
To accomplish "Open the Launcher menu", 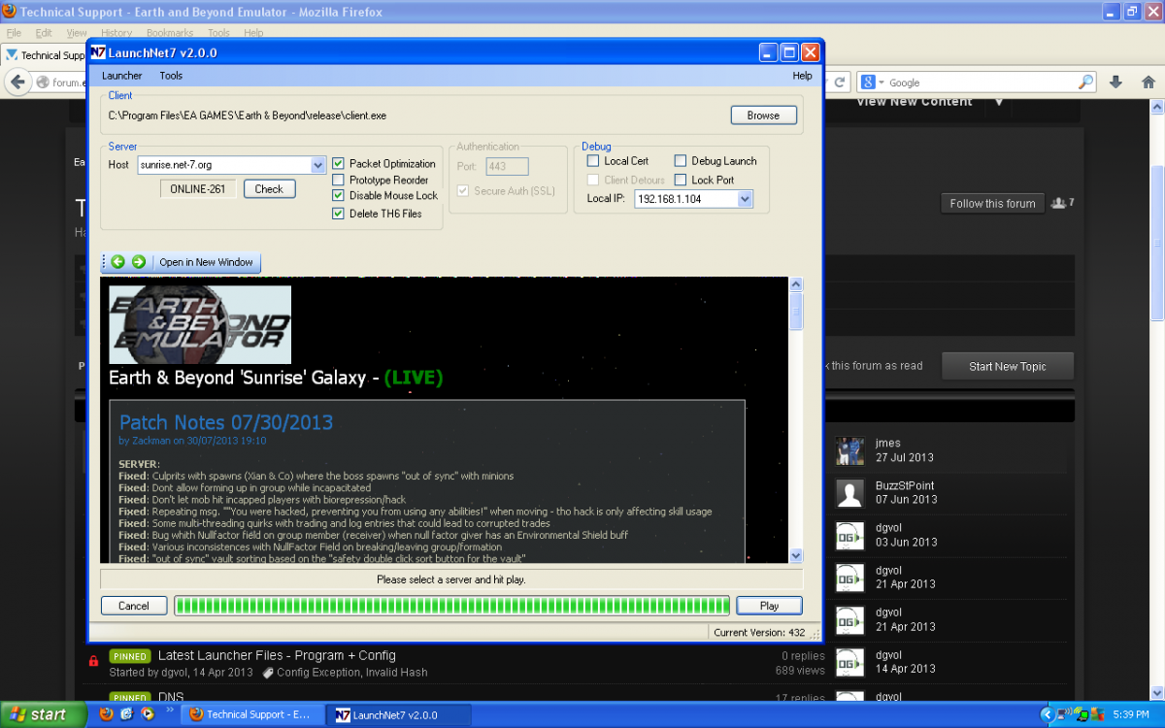I will tap(122, 76).
